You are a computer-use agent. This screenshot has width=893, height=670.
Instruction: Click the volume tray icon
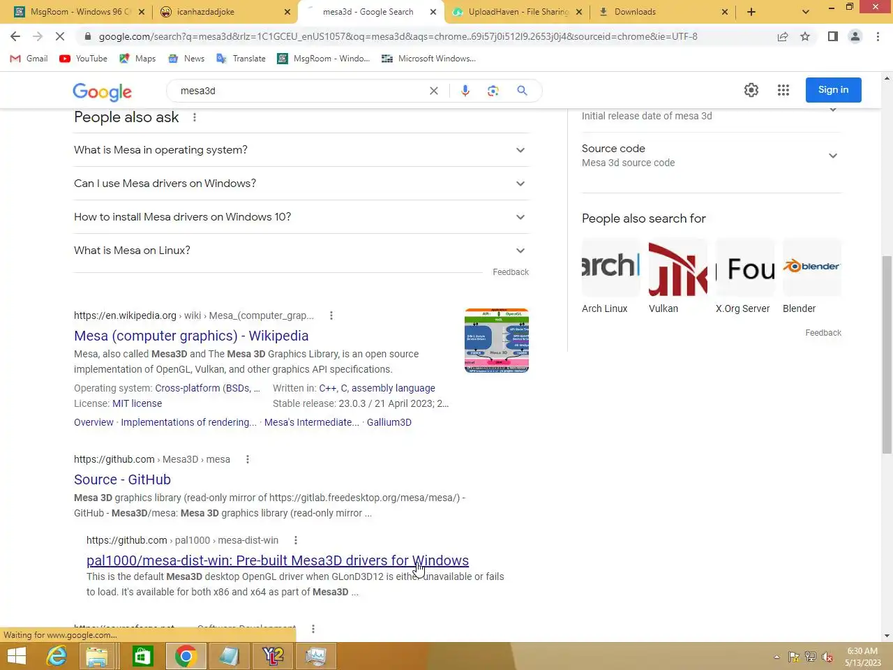point(827,657)
